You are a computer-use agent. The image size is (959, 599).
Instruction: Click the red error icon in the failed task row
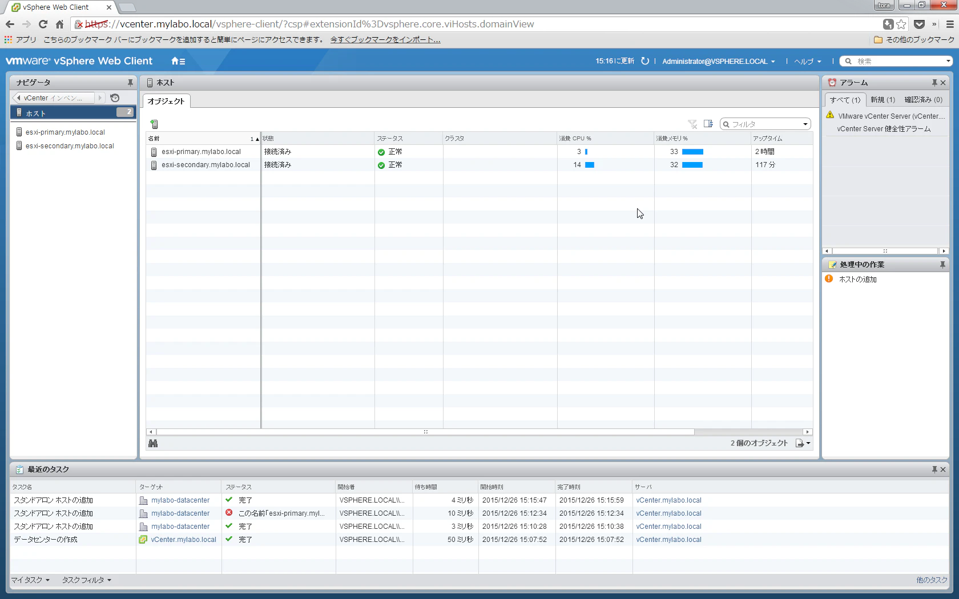click(x=229, y=513)
